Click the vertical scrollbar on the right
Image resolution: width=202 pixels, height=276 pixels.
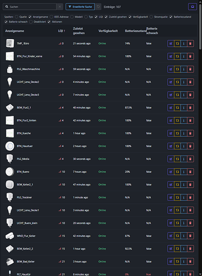(x=200, y=25)
